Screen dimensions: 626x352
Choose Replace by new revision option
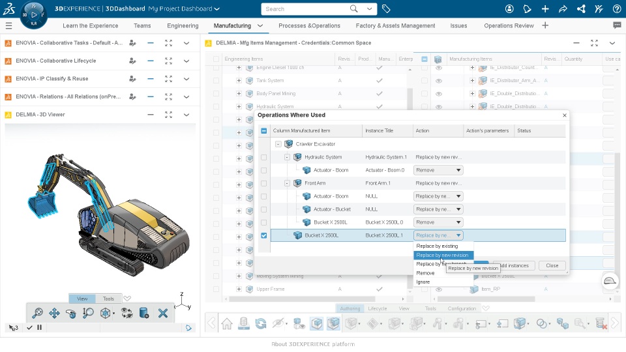pos(443,256)
